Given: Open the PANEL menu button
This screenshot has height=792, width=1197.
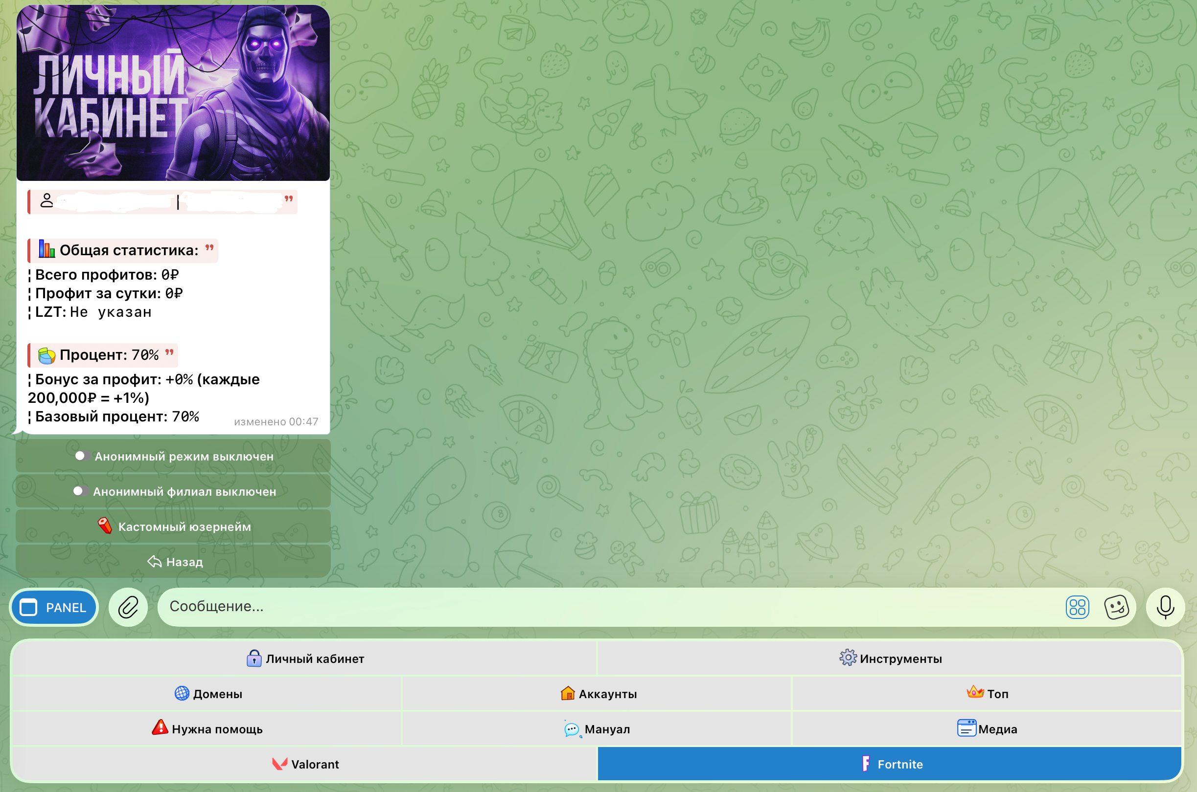Looking at the screenshot, I should [x=54, y=607].
